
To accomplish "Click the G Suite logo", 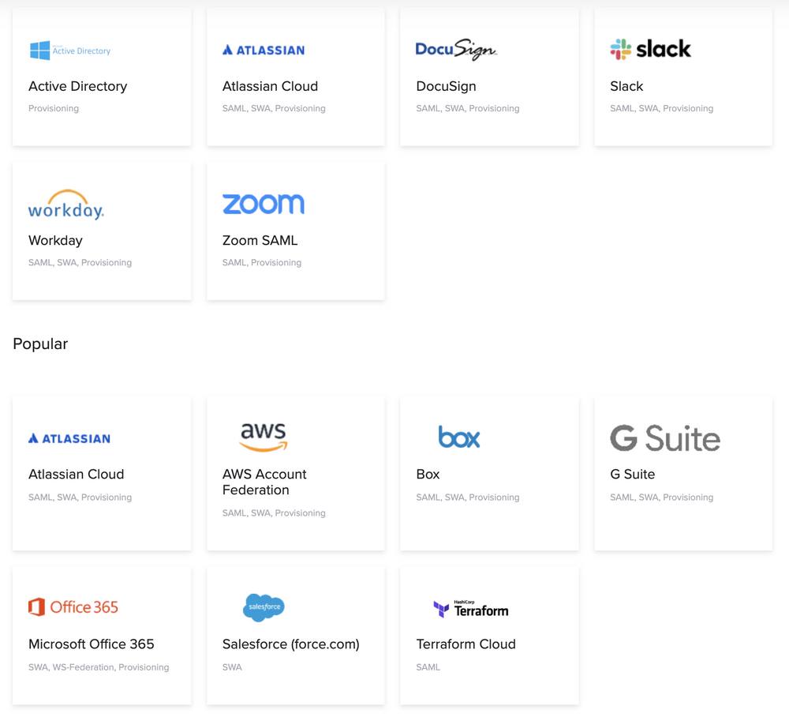I will (x=664, y=439).
